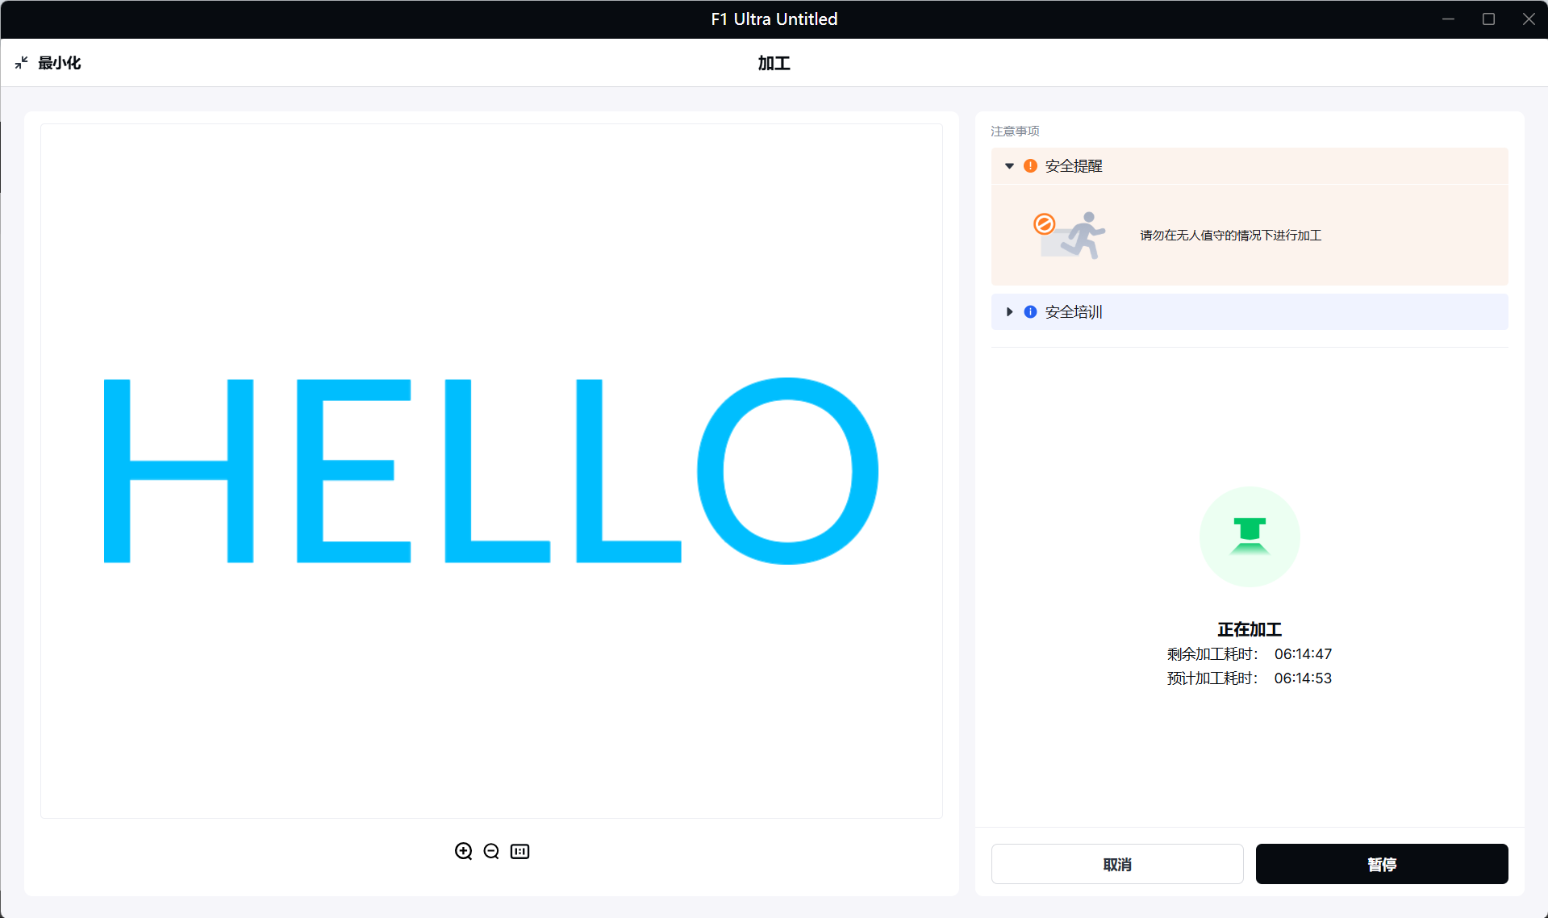The height and width of the screenshot is (918, 1548).
Task: Click the 安全提醒 header label
Action: pos(1073,166)
